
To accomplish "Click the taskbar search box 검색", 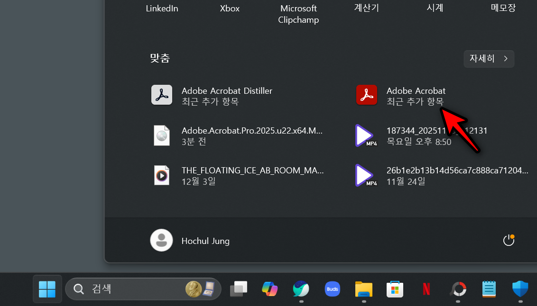I will (143, 289).
